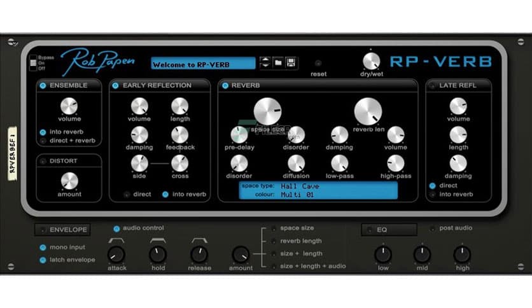The height and width of the screenshot is (308, 532).
Task: Click the Reverb diffusion knob
Action: click(x=296, y=163)
